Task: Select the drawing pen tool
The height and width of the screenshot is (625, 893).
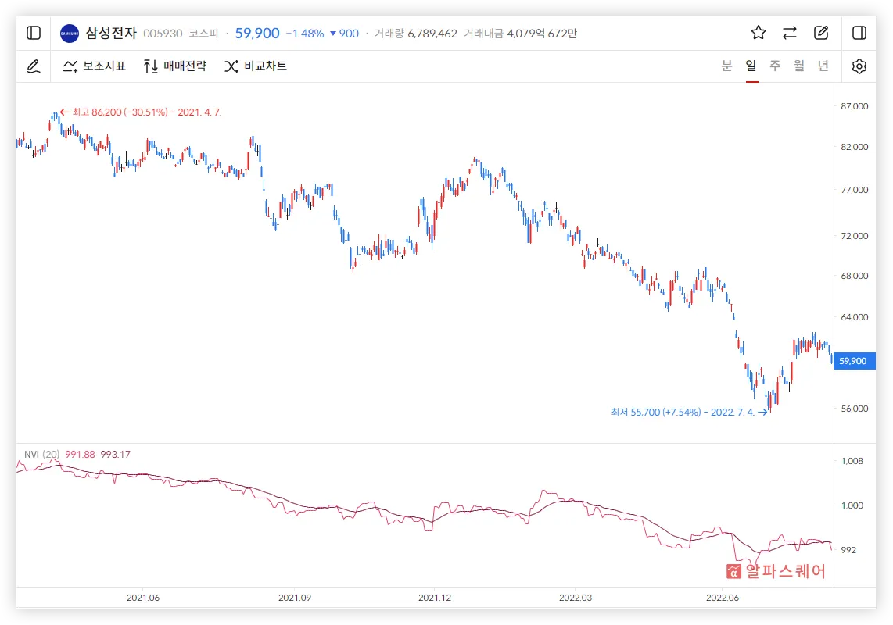Action: pos(34,66)
